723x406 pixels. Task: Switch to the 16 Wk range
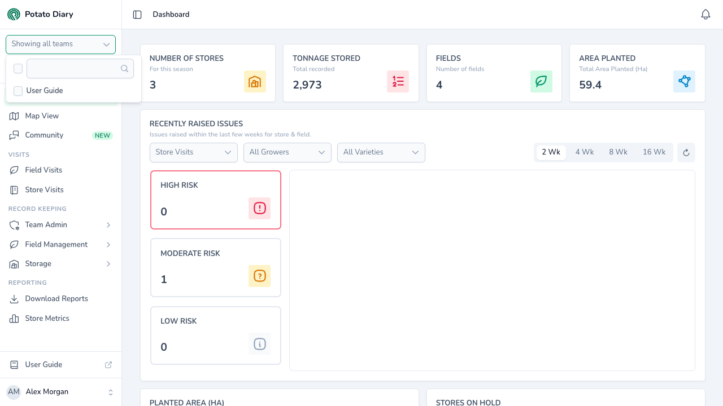pyautogui.click(x=654, y=152)
